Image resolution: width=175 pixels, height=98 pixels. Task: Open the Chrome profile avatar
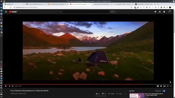tap(170, 7)
